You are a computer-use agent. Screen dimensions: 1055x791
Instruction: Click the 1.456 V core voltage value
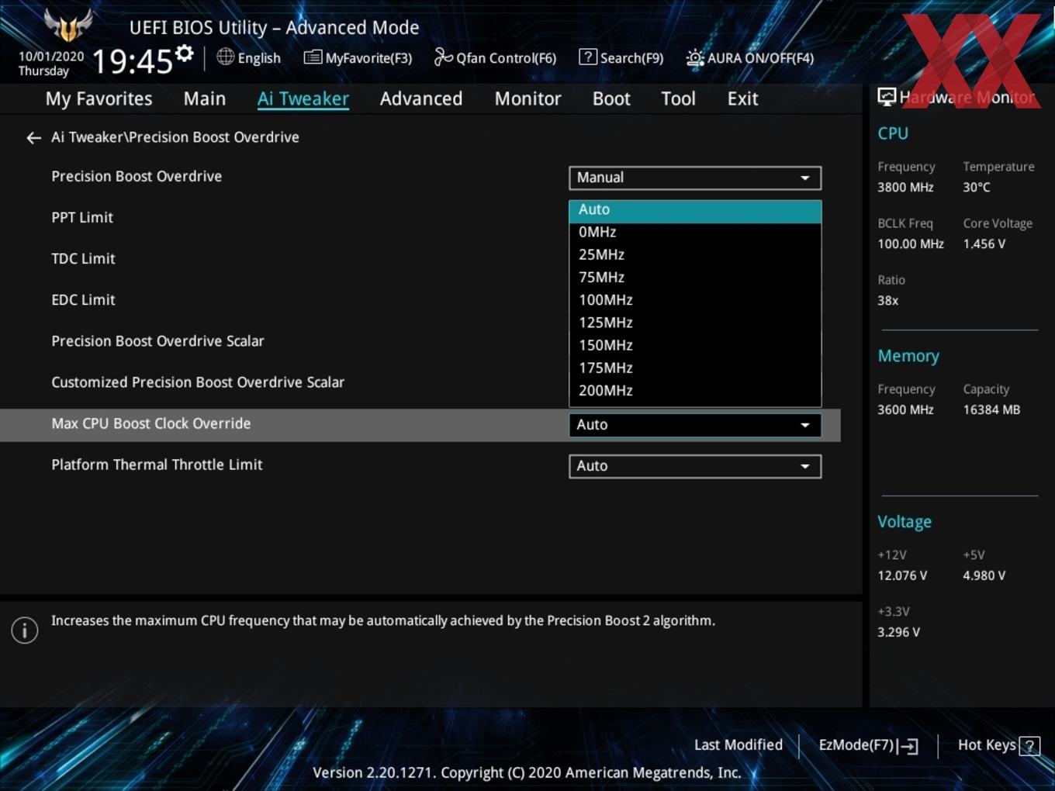pos(984,244)
